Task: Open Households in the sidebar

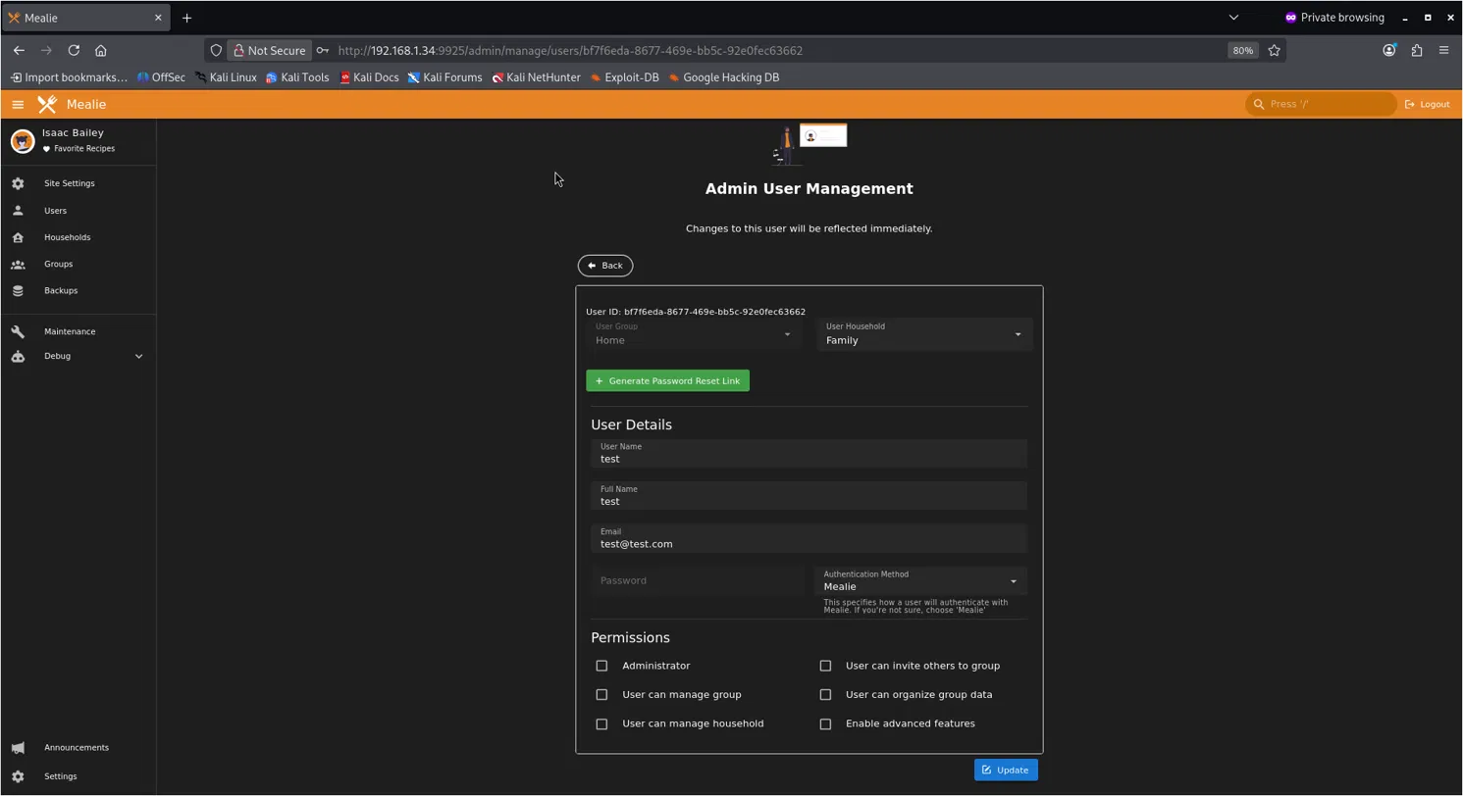Action: [67, 237]
